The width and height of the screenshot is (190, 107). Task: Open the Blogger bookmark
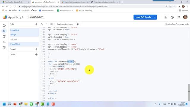[84, 10]
